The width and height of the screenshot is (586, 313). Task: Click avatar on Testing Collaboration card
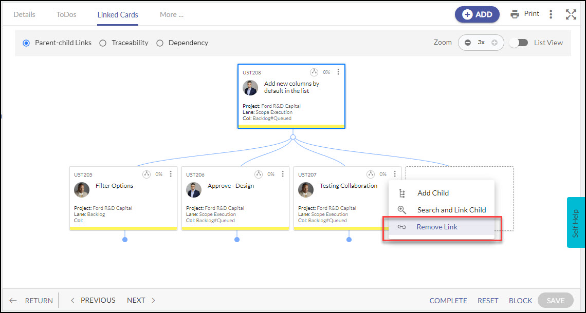(x=306, y=190)
